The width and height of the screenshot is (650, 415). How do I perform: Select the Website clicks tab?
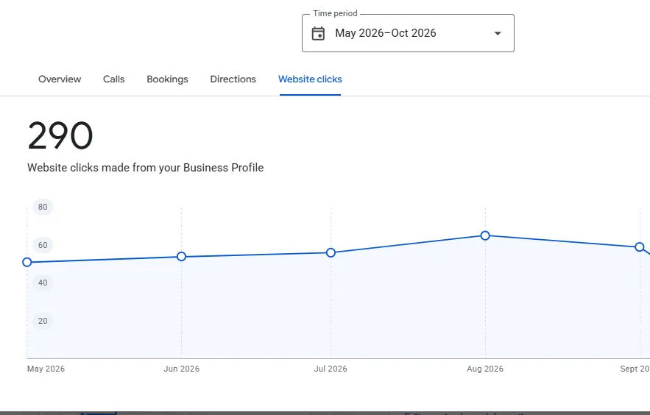pos(310,79)
